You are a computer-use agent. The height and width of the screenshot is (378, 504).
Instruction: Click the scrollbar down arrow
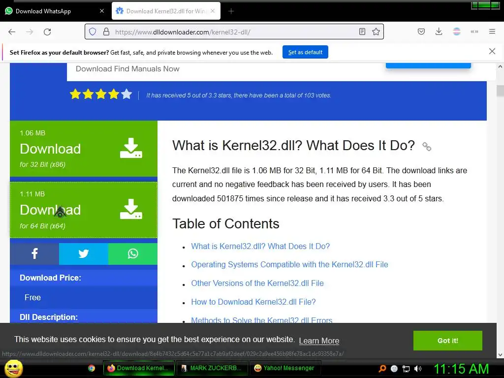500,354
